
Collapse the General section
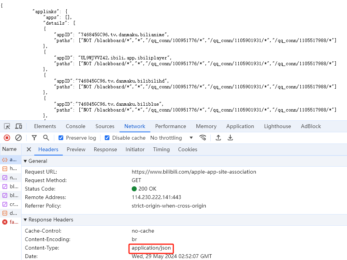[25, 161]
